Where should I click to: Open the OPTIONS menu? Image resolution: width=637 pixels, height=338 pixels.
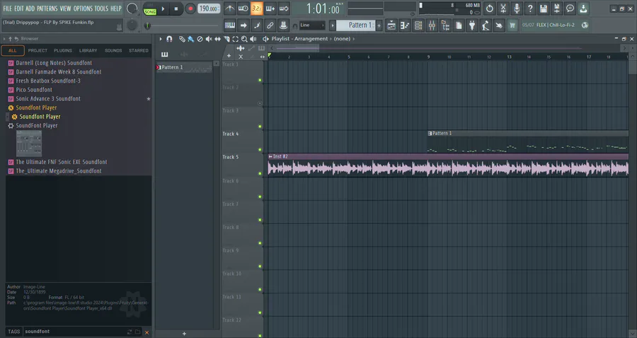[x=83, y=8]
